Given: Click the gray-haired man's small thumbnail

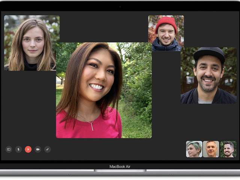Looking at the screenshot, I should click(211, 149).
